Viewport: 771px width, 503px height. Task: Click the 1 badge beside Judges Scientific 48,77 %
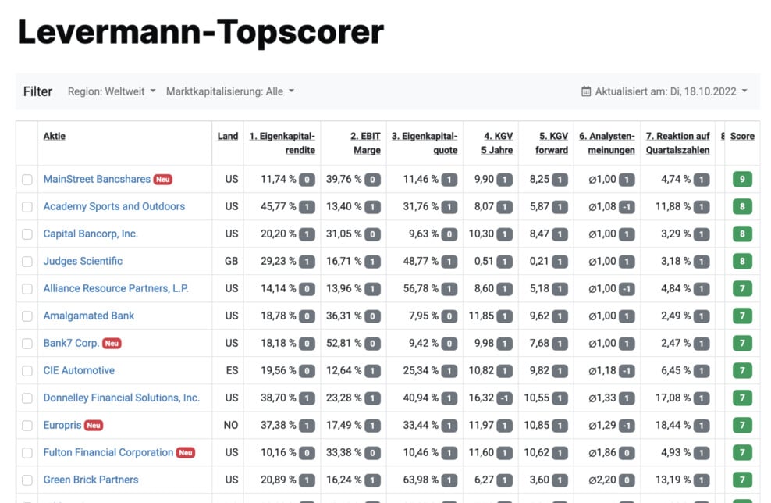coord(449,262)
